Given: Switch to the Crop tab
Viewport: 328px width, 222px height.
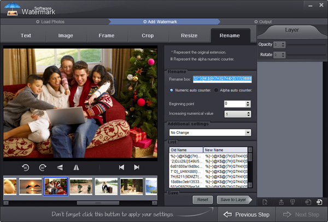Looking at the screenshot, I should point(148,36).
